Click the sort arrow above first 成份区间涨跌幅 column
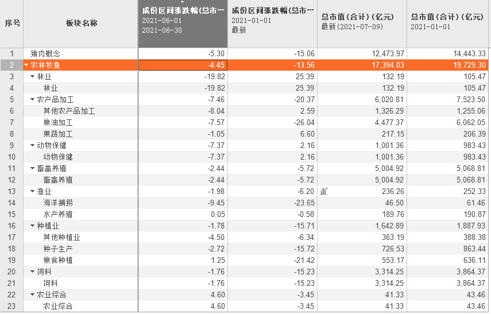The height and width of the screenshot is (314, 491). point(183,3)
